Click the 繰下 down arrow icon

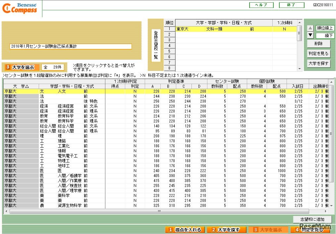310,35
